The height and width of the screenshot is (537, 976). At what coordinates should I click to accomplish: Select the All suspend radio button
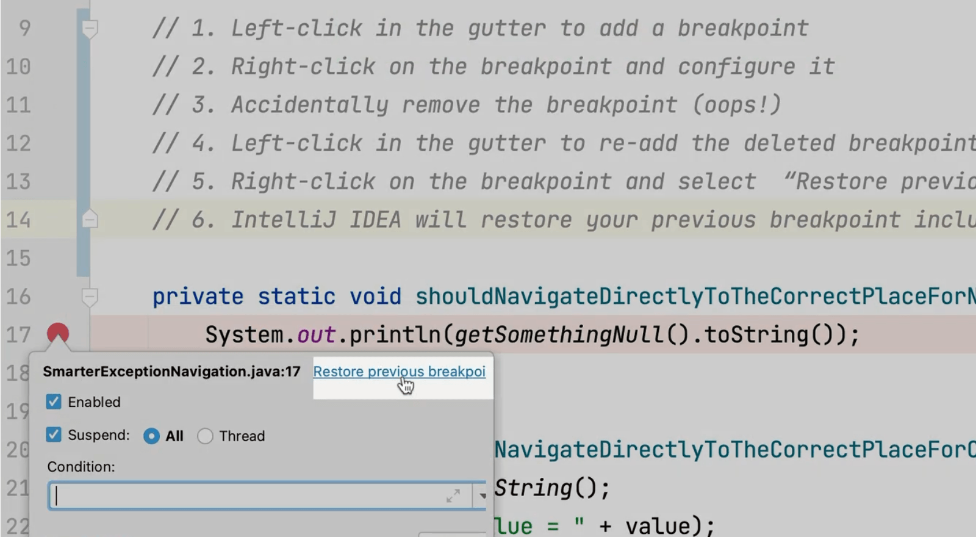[x=151, y=436]
